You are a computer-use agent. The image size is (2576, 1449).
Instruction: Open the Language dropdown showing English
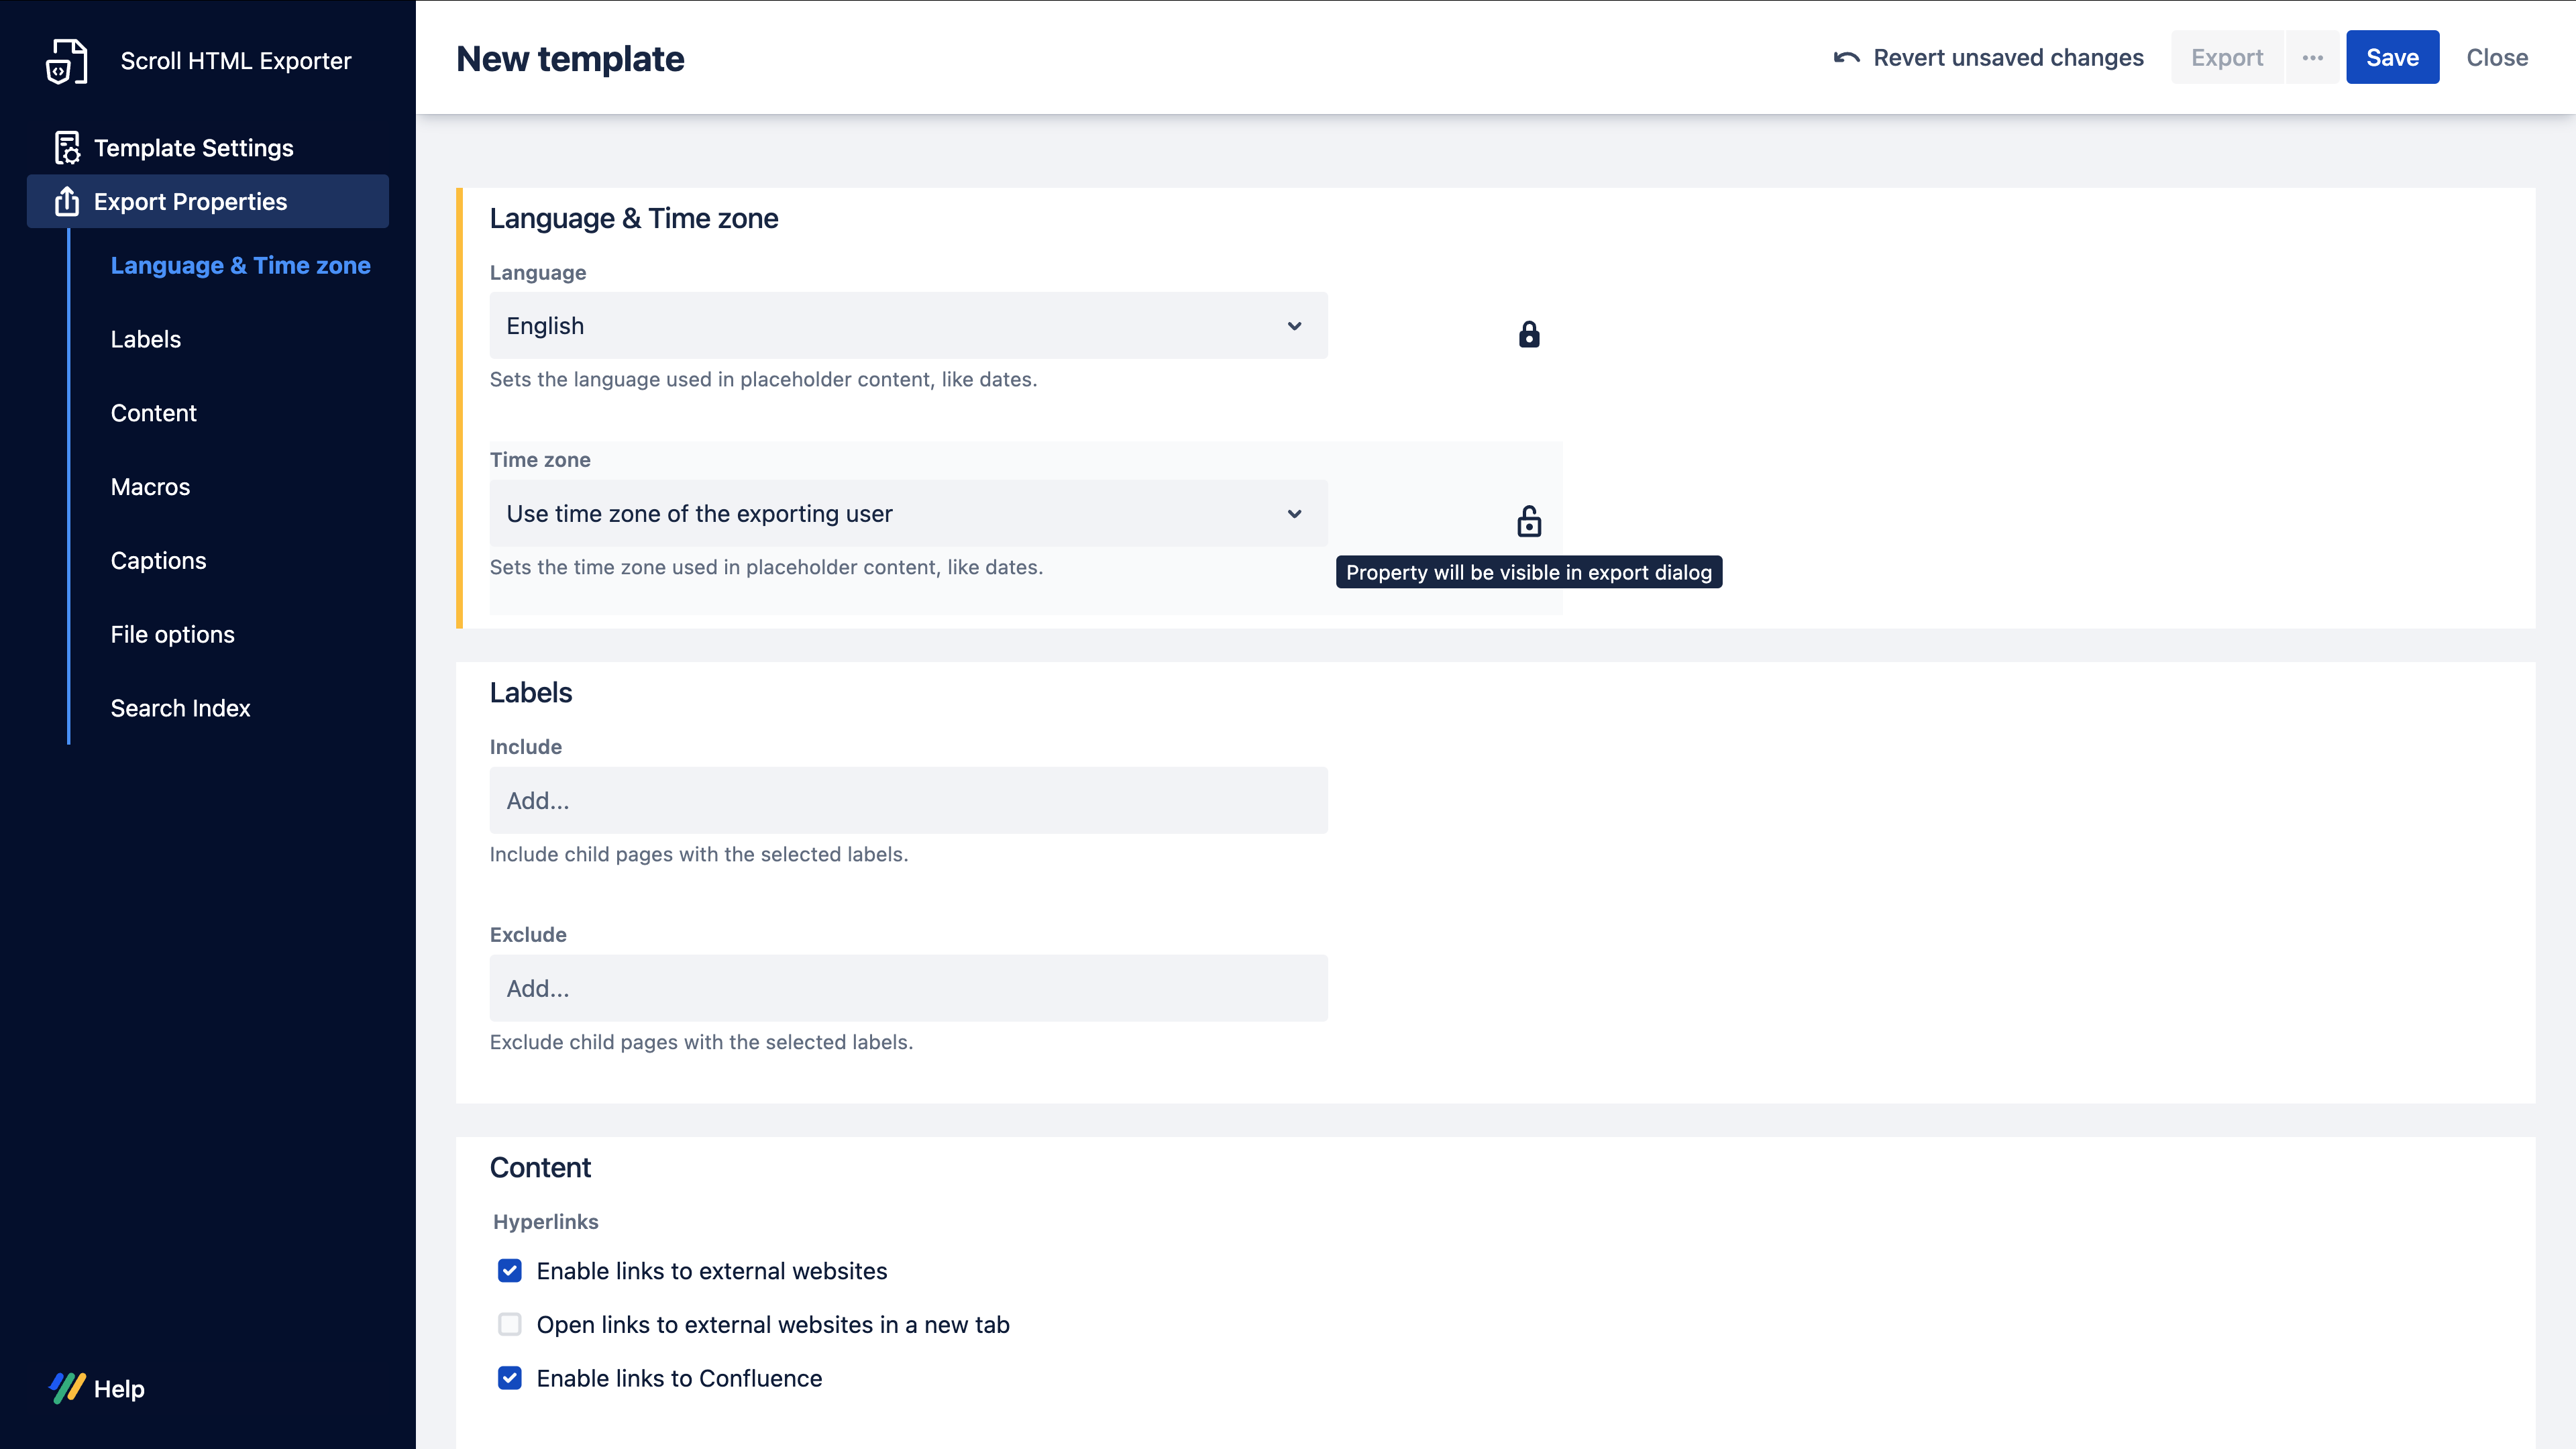tap(908, 326)
